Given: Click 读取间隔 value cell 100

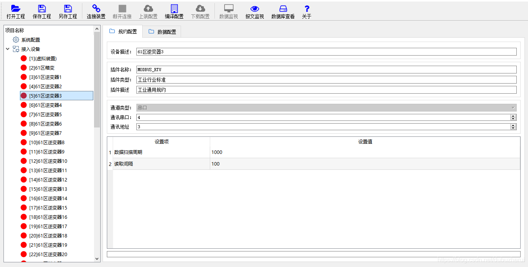Looking at the screenshot, I should coord(365,164).
